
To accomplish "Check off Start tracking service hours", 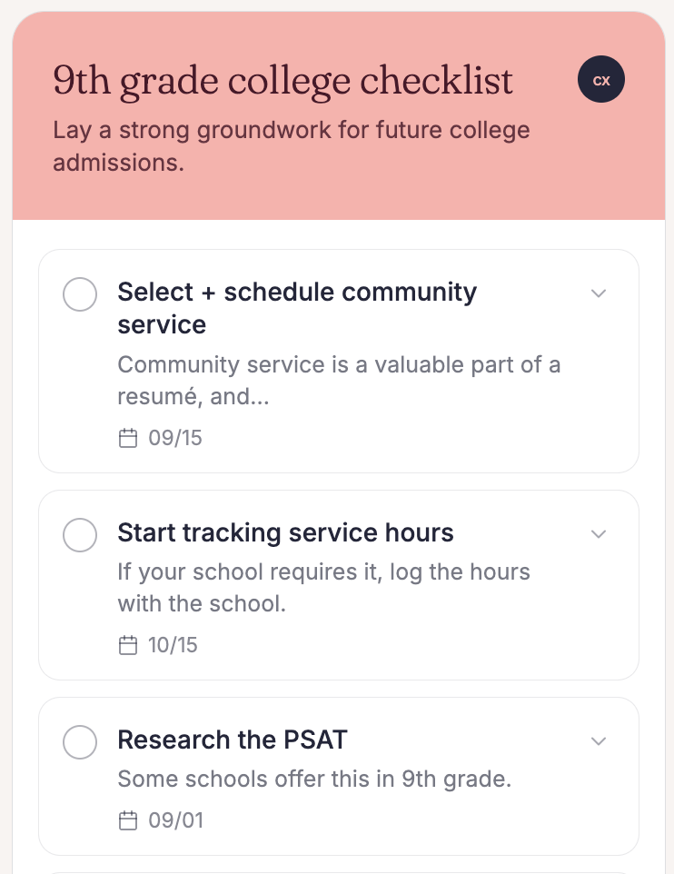I will coord(80,534).
